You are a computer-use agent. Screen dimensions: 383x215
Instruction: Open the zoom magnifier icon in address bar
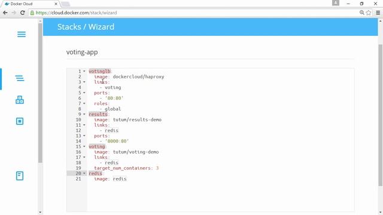click(361, 13)
